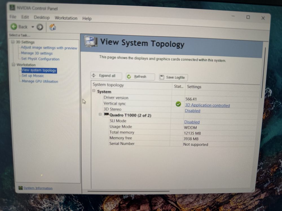
Task: Select the Driver version row label
Action: (x=116, y=98)
